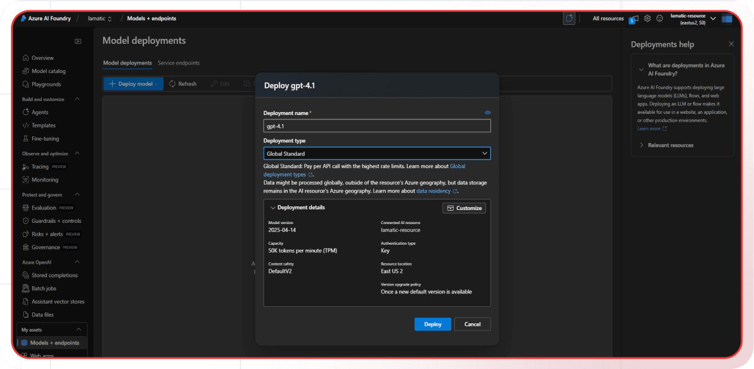Select Models + endpoints in the breadcrumb
This screenshot has height=369, width=754.
[x=151, y=18]
